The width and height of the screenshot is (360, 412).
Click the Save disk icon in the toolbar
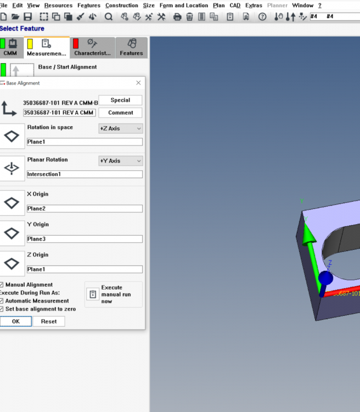(x=27, y=17)
